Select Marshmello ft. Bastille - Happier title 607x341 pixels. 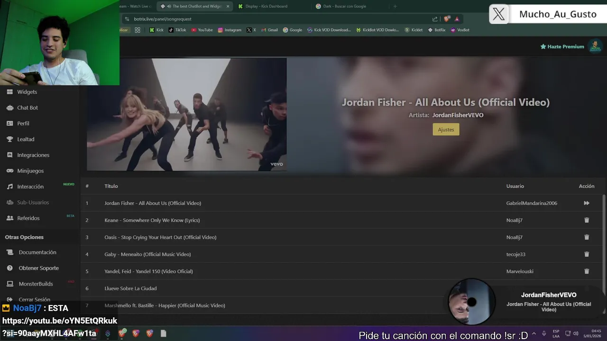pyautogui.click(x=165, y=305)
